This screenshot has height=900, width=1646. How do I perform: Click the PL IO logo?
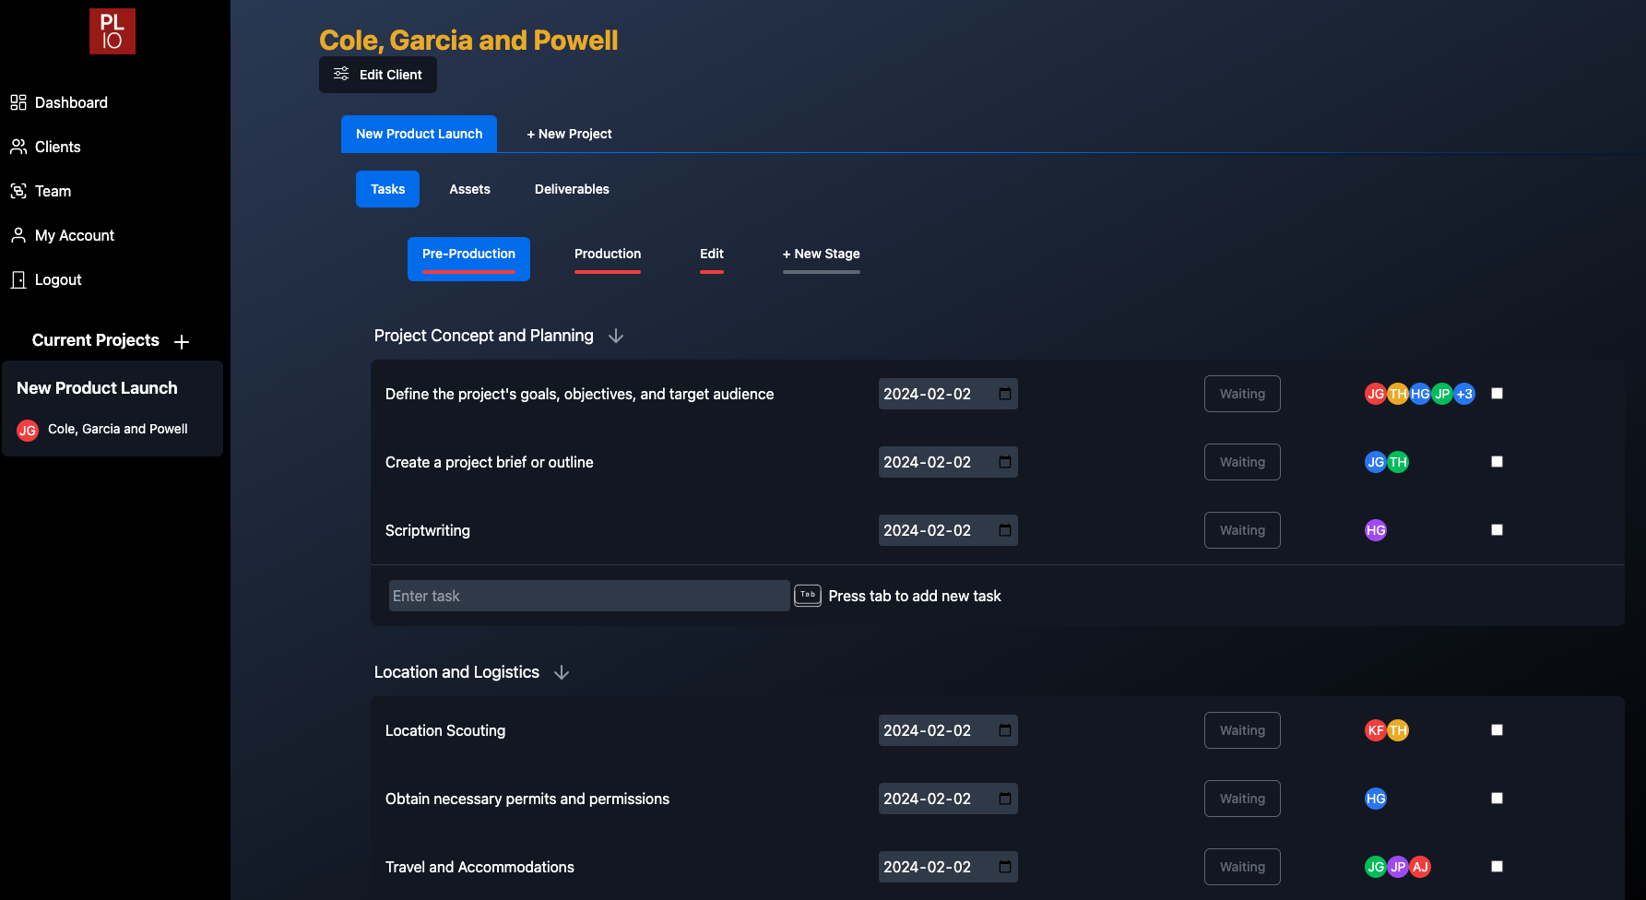click(x=112, y=30)
